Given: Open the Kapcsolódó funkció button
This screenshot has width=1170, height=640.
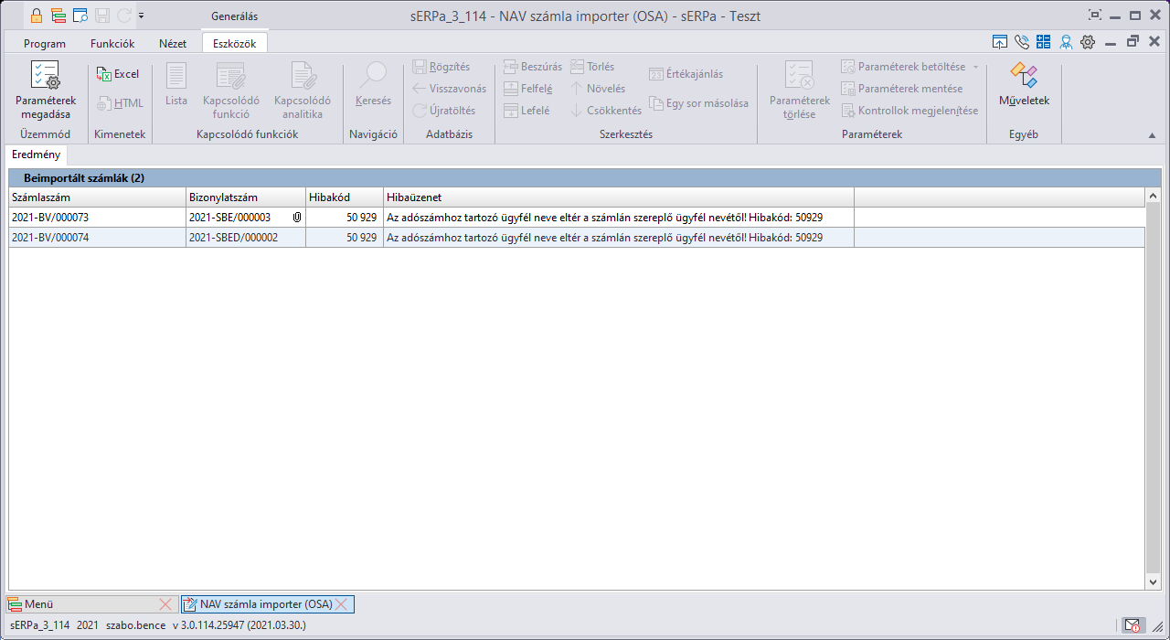Looking at the screenshot, I should click(x=231, y=91).
